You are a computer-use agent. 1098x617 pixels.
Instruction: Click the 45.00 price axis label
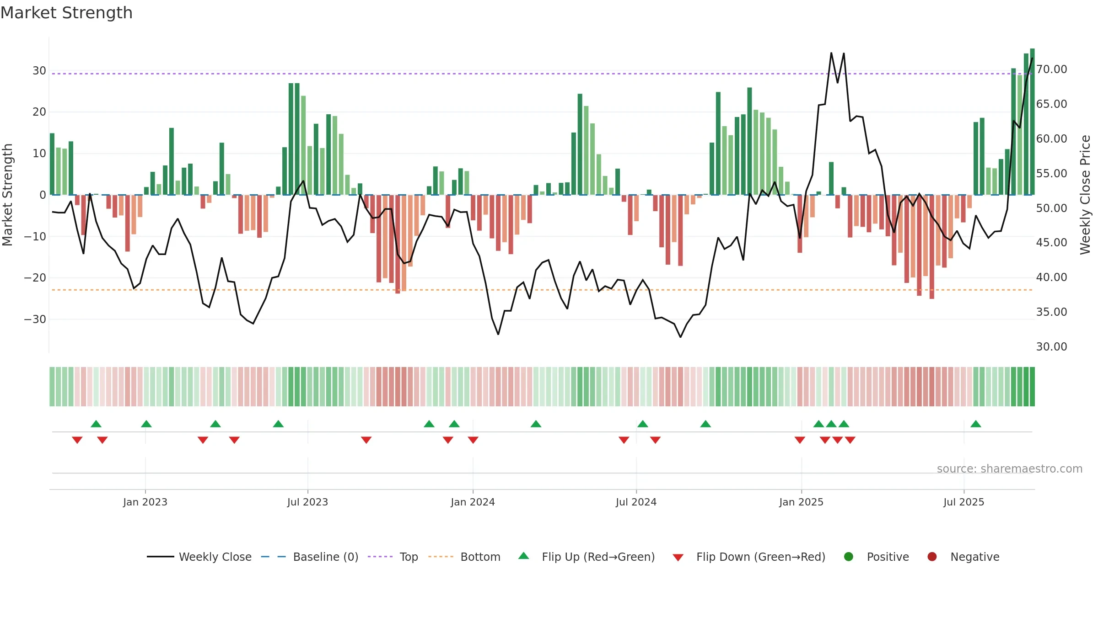1051,243
